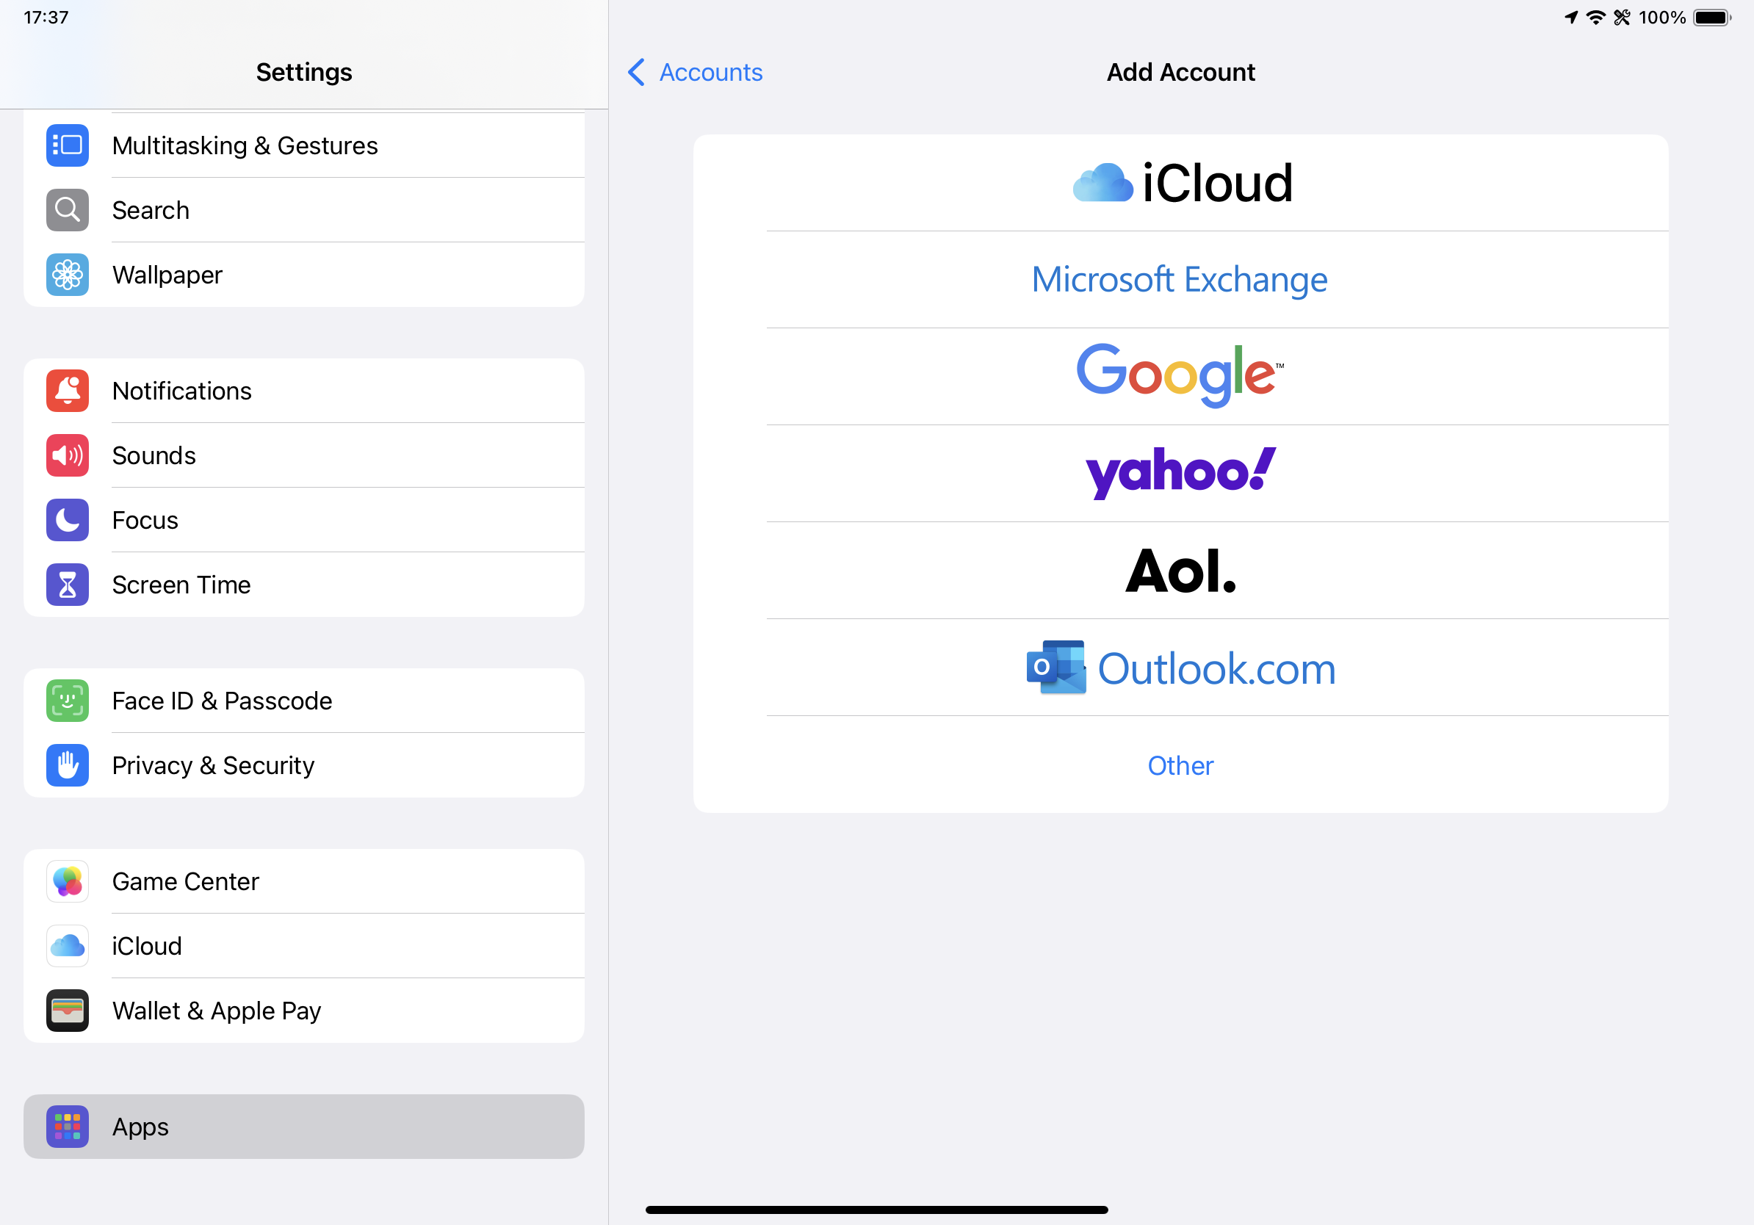This screenshot has width=1754, height=1225.
Task: Tap the Multitasking & Gestures icon
Action: tap(68, 145)
